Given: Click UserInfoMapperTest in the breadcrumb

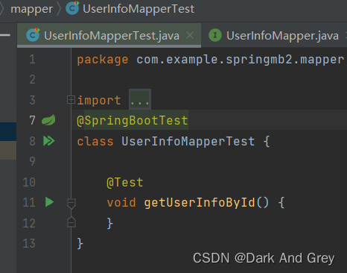Looking at the screenshot, I should [139, 9].
